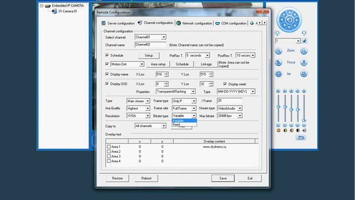Check the Area 4 overlay checkbox
The height and width of the screenshot is (200, 355).
(109, 161)
